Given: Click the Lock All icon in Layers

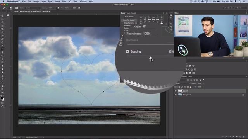Looking at the screenshot, I should coord(191,87).
